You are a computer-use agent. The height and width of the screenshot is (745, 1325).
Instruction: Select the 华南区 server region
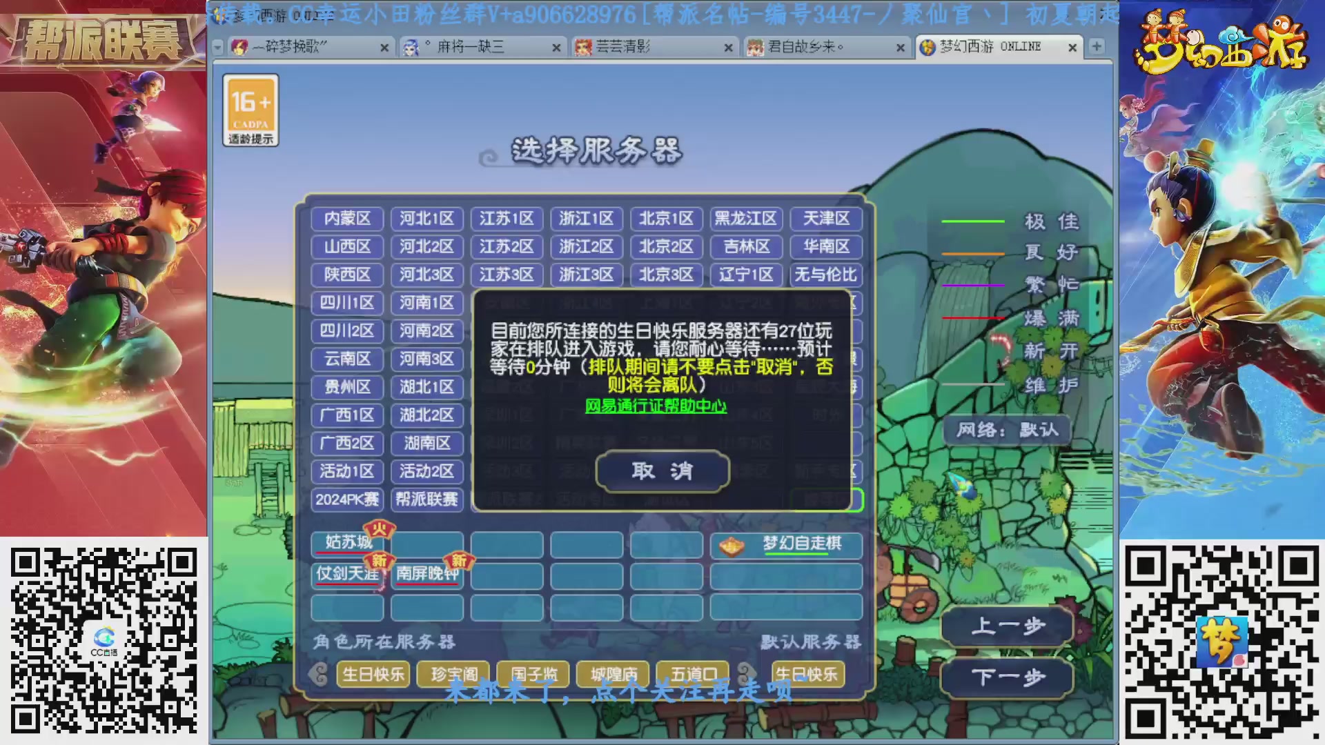pyautogui.click(x=826, y=247)
